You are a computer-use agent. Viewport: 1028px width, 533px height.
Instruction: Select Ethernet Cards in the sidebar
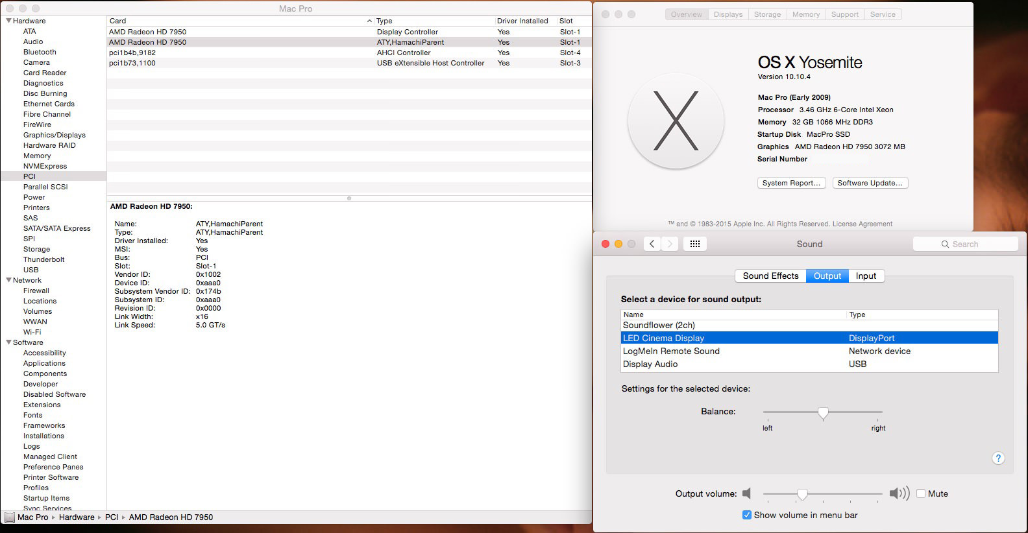tap(49, 104)
